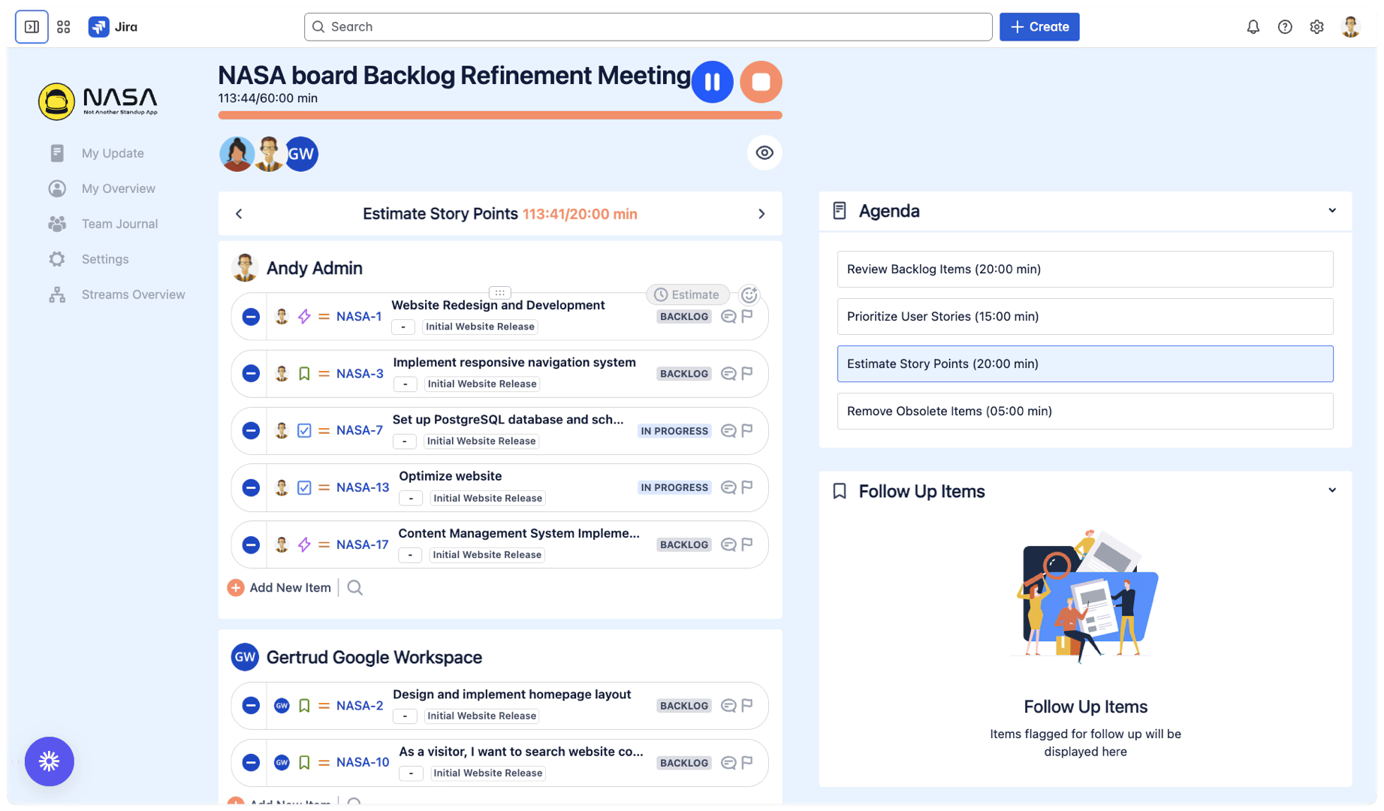Open story points dropdown for NASA-3
The image size is (1384, 811).
[406, 384]
